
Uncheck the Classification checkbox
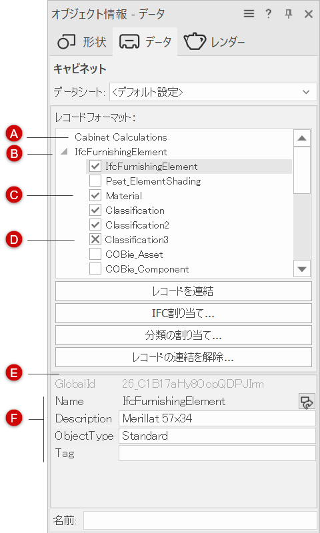click(95, 211)
